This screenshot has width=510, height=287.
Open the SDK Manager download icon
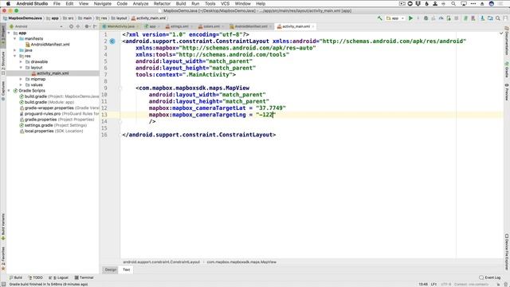[x=482, y=18]
